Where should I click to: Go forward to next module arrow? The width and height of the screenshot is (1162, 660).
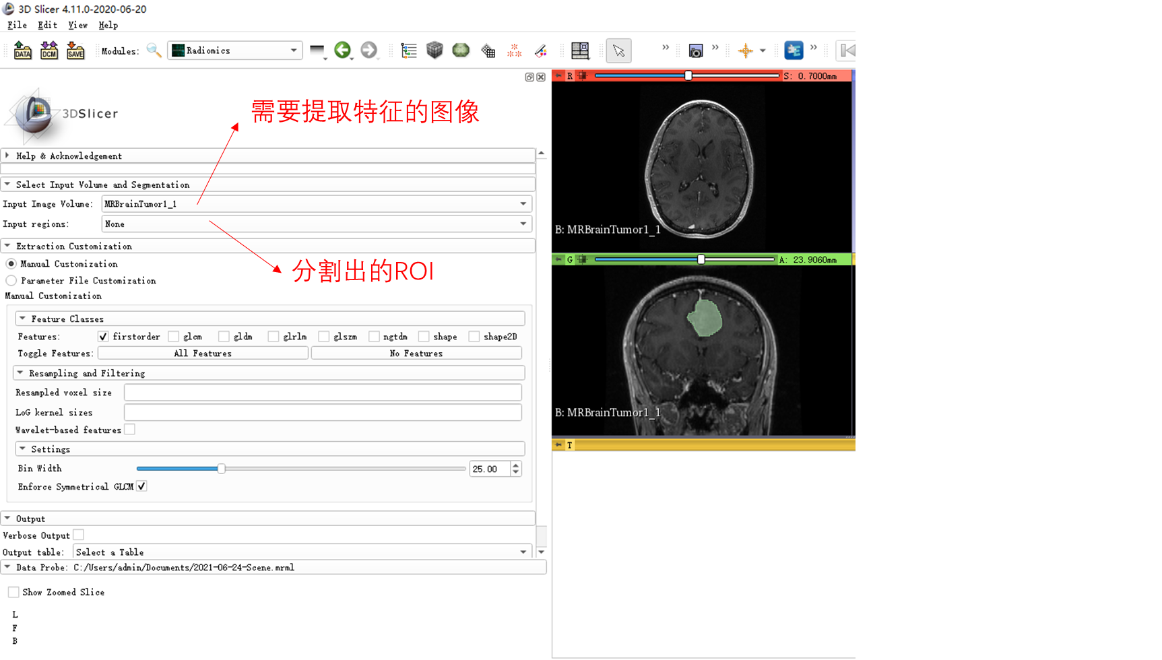tap(368, 50)
